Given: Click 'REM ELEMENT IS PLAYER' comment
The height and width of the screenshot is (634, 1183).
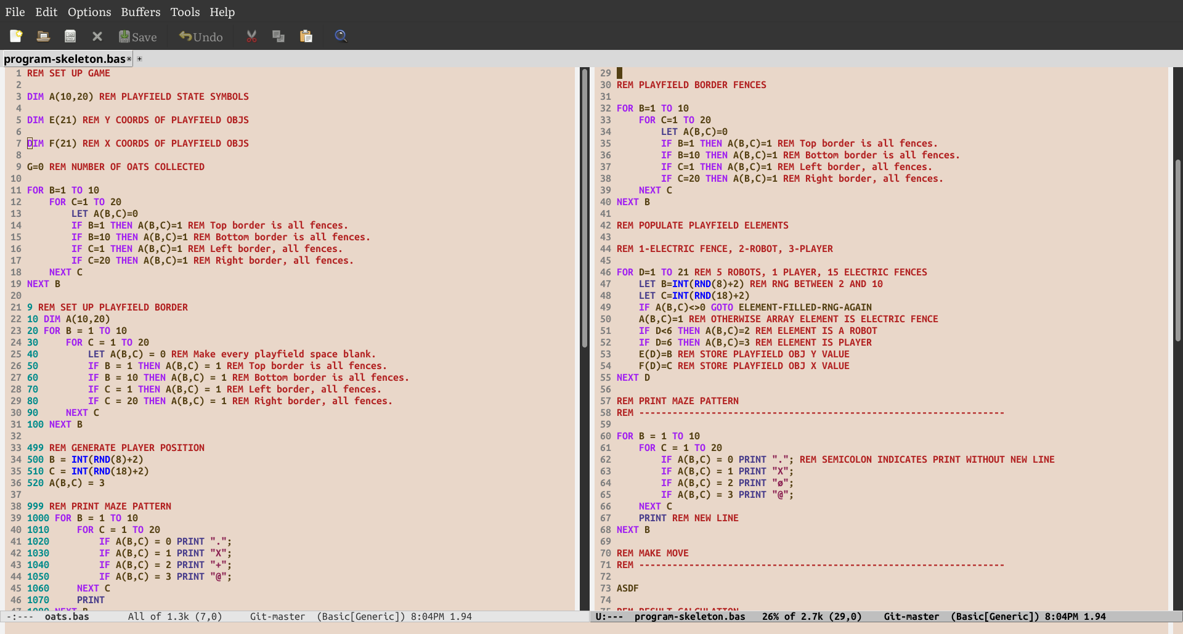Looking at the screenshot, I should coord(813,343).
